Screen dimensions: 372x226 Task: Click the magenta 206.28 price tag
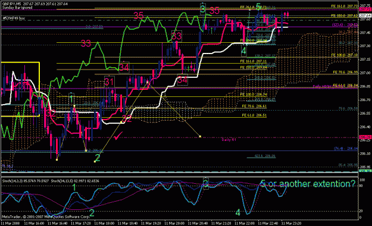365,137
